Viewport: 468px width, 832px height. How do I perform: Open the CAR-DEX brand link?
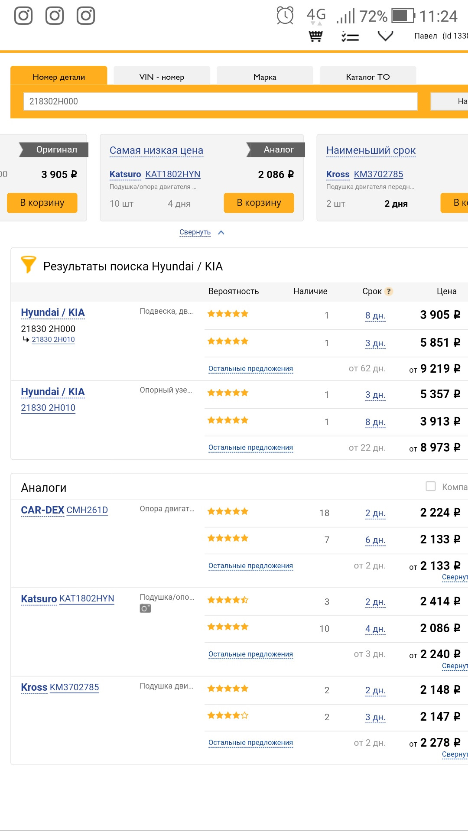[x=42, y=510]
